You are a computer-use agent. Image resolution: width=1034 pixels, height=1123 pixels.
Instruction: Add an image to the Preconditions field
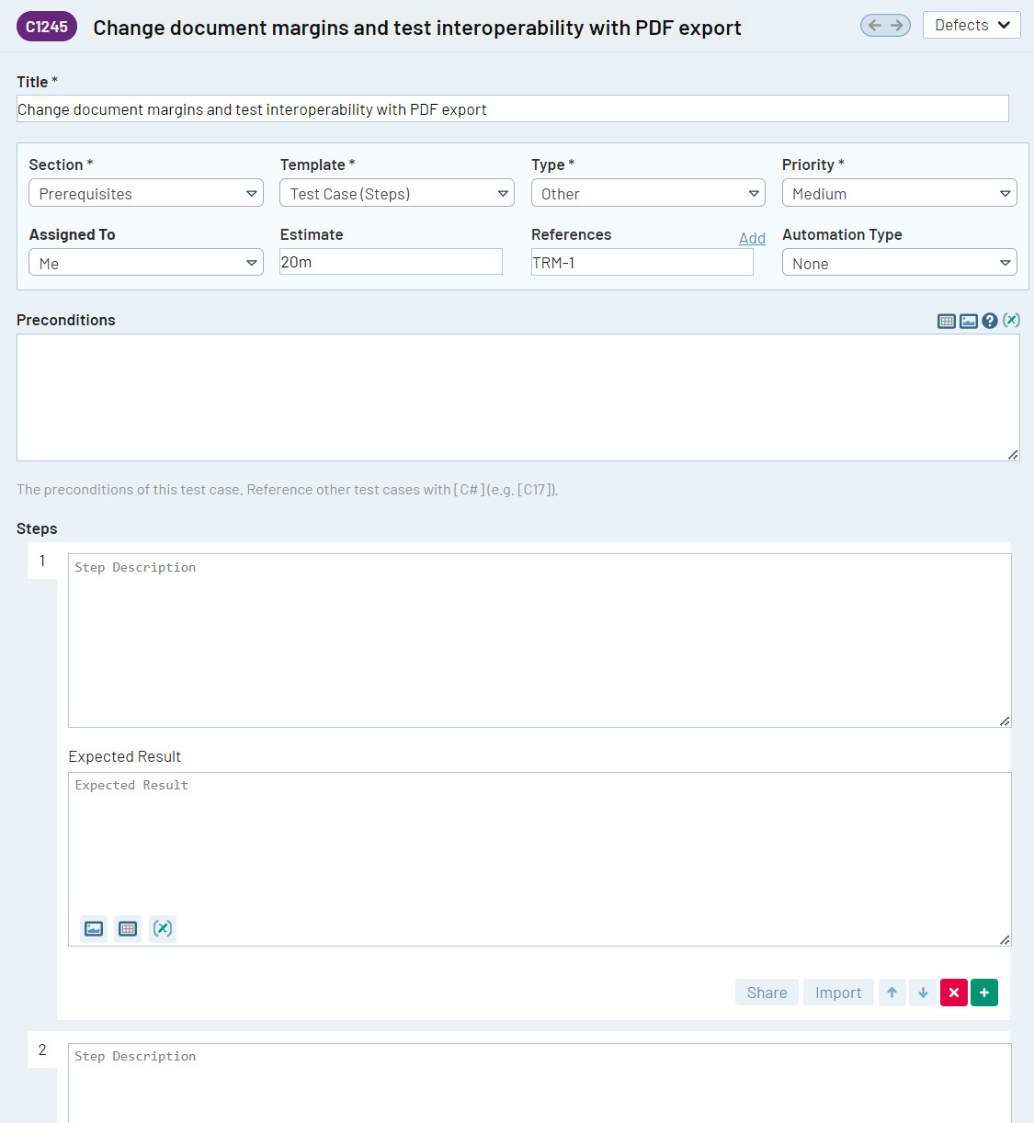[x=969, y=321]
